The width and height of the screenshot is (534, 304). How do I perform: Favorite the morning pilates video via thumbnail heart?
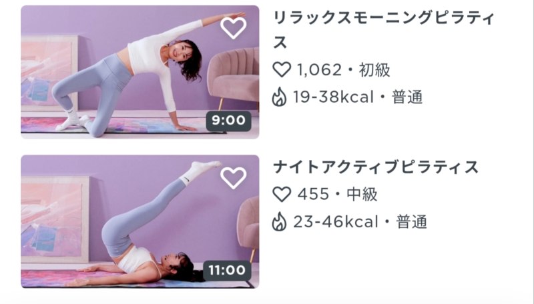pyautogui.click(x=233, y=27)
